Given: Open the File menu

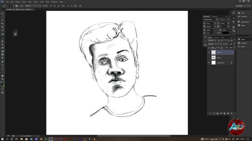Looking at the screenshot, I should (7, 2).
